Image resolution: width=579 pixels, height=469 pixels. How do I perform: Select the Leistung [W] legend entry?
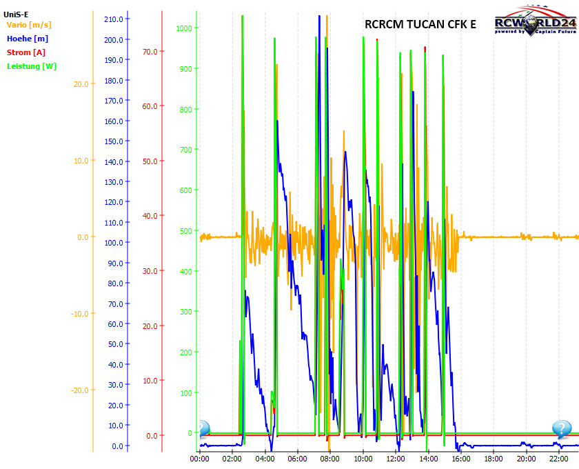point(32,66)
